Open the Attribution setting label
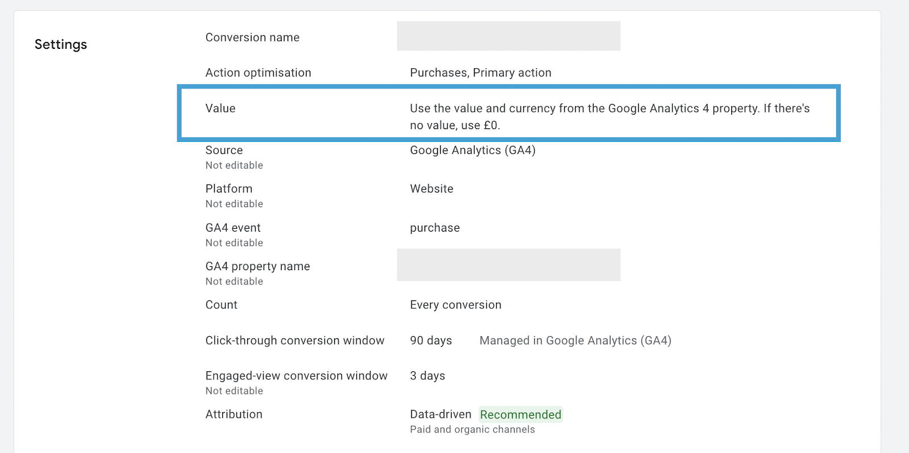Image resolution: width=909 pixels, height=453 pixels. pyautogui.click(x=234, y=414)
